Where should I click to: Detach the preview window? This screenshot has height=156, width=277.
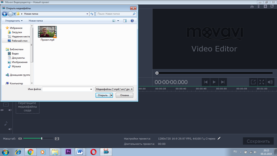[x=253, y=82]
